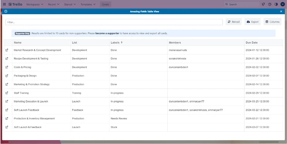Close the Amazing Fields Table View
The image size is (287, 144).
[x=281, y=11]
